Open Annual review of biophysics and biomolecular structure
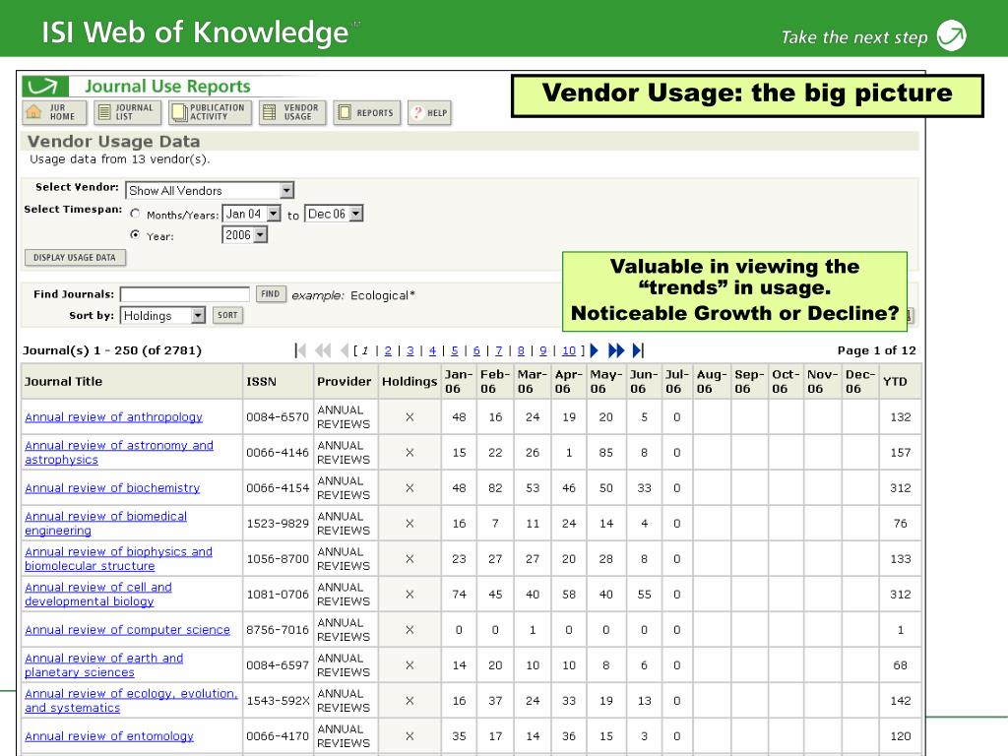Viewport: 1008px width, 756px height. click(x=118, y=558)
